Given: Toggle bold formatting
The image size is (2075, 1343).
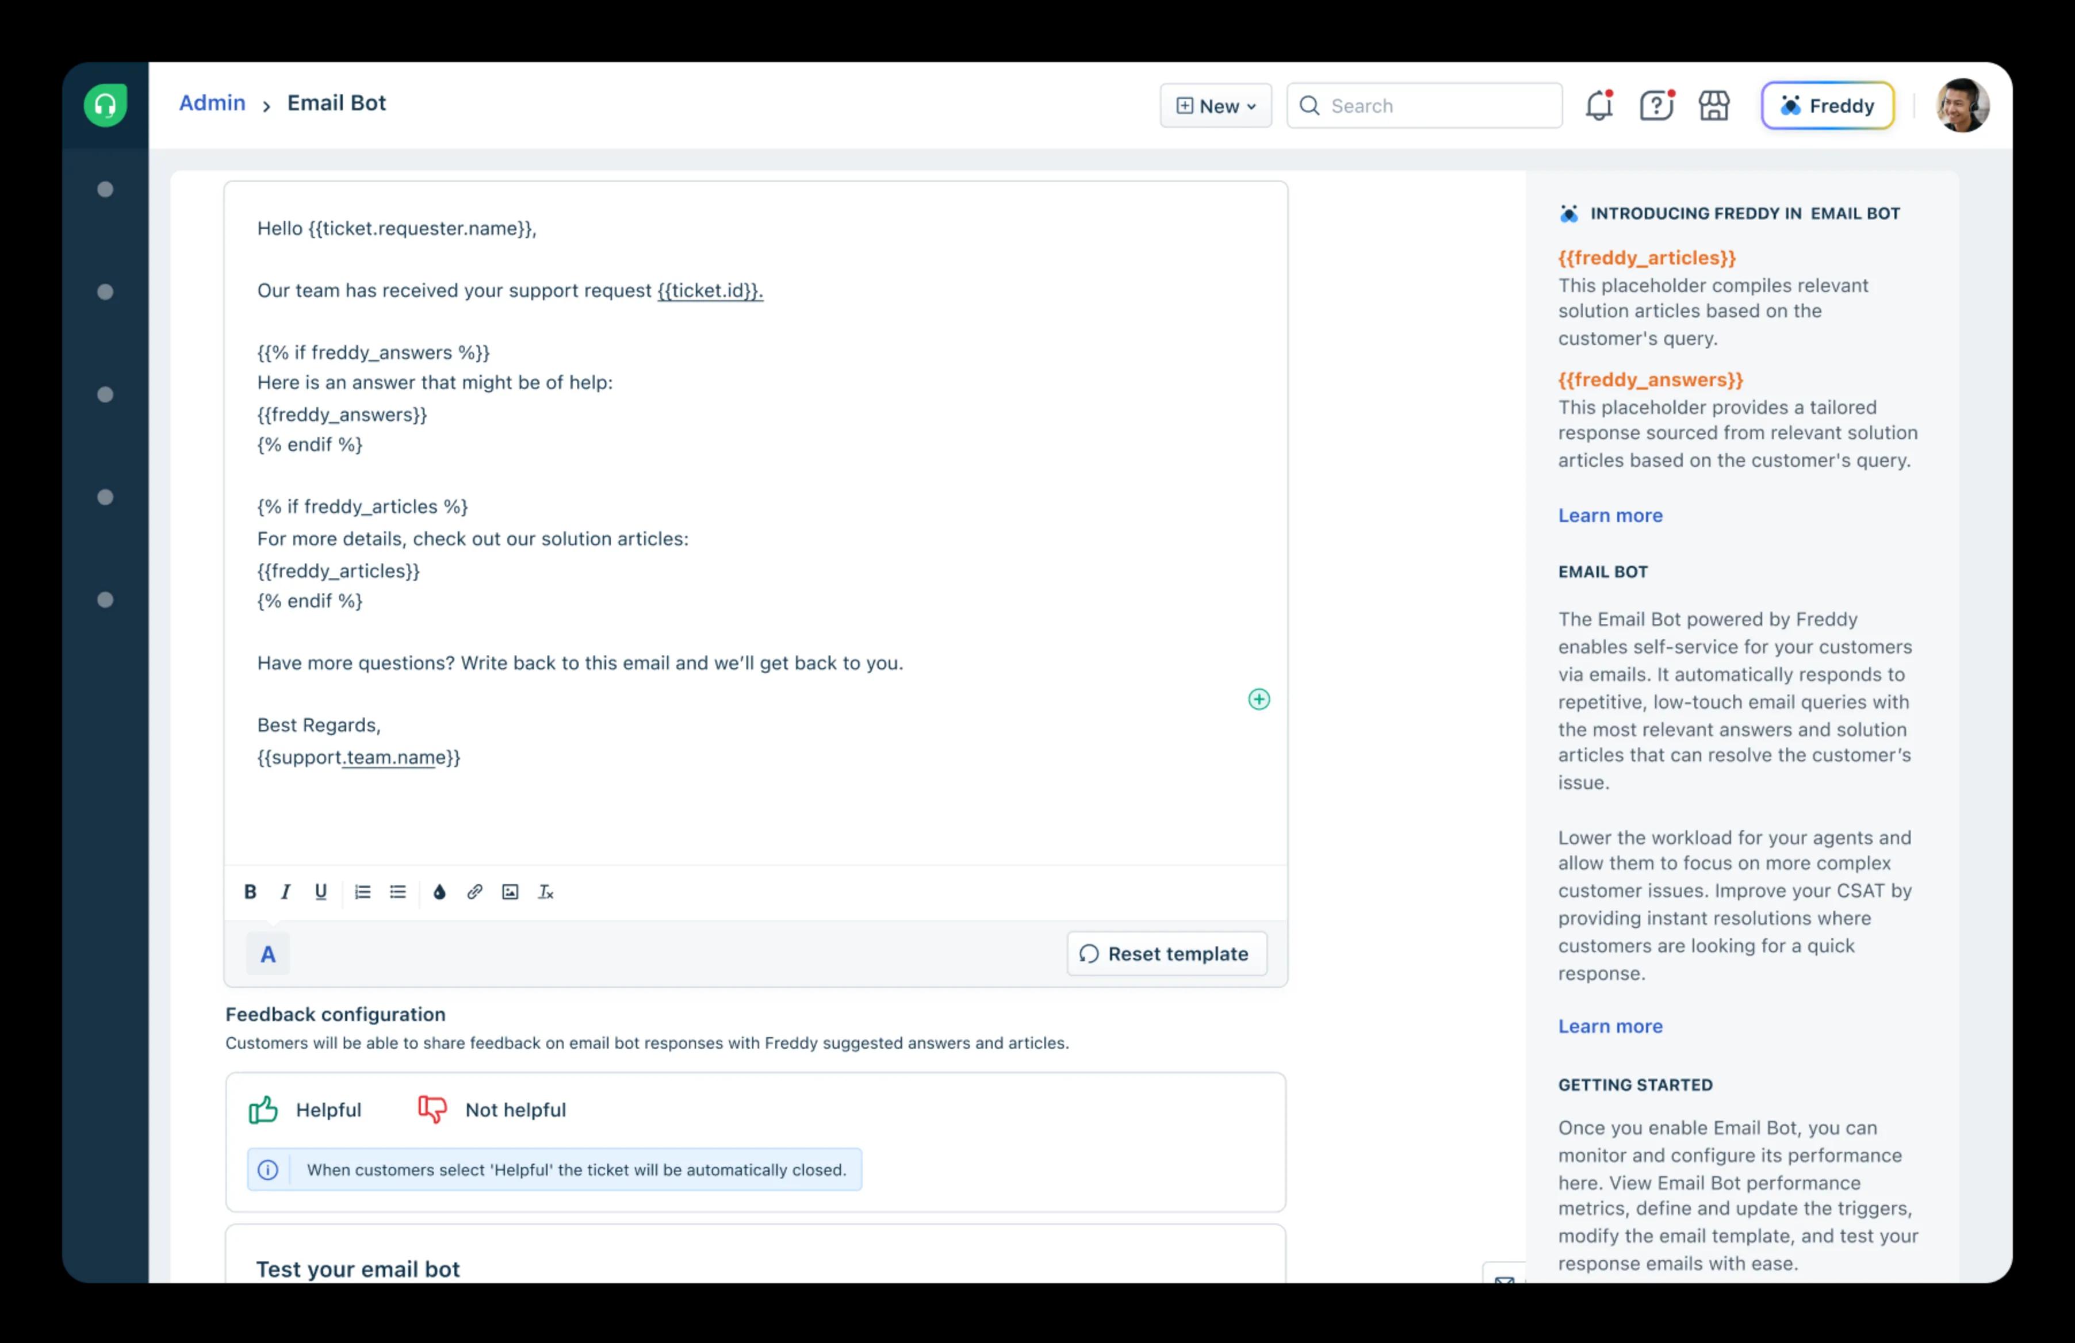Looking at the screenshot, I should (250, 892).
